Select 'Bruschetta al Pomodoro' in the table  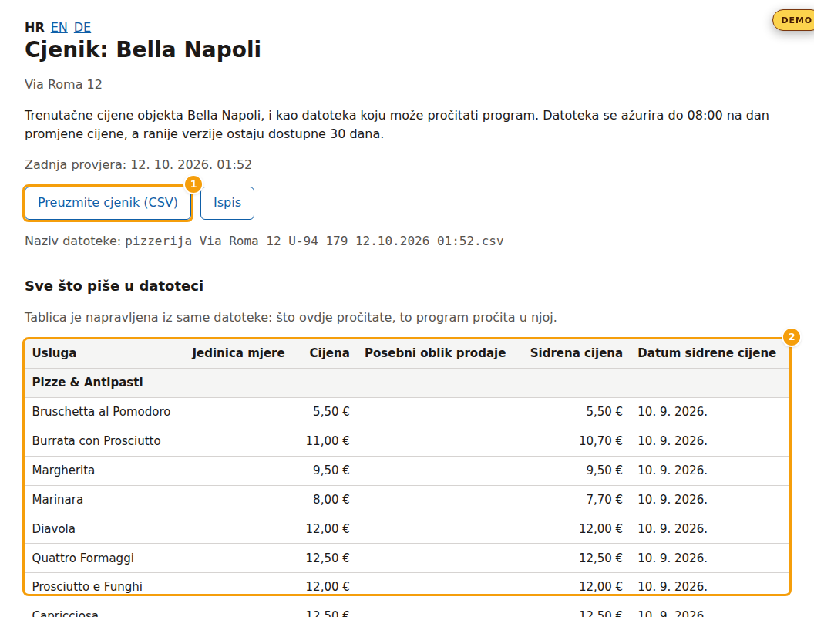pyautogui.click(x=101, y=412)
